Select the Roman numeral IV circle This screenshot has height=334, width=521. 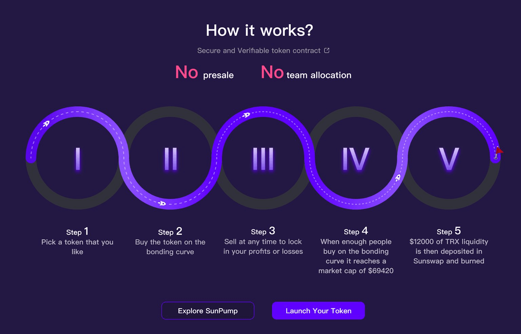click(x=356, y=159)
